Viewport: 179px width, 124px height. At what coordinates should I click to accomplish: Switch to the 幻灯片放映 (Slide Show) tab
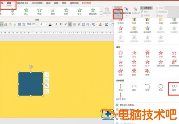[x=37, y=3]
